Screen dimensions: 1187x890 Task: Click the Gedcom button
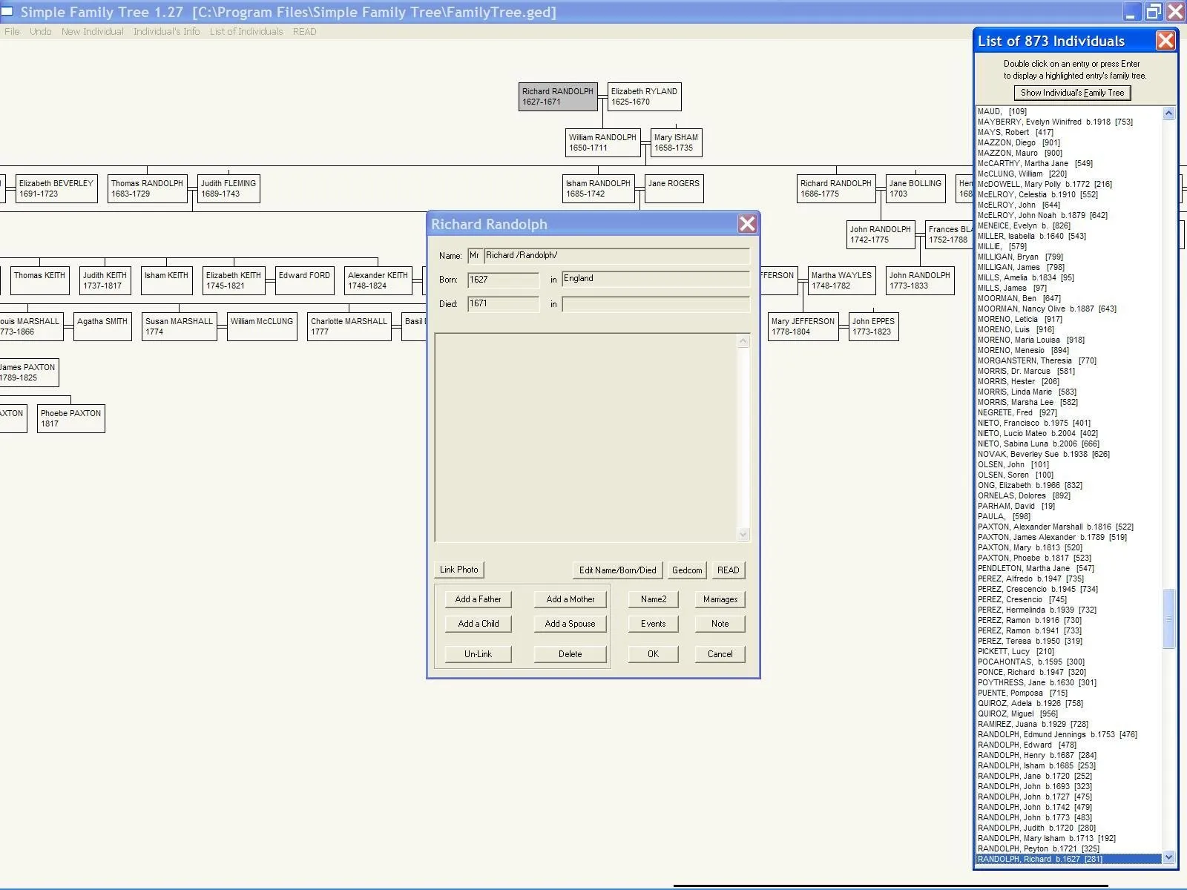click(685, 569)
